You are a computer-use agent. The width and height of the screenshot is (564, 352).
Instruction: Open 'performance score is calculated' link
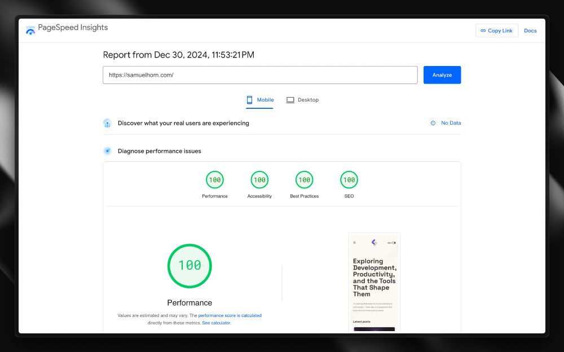(230, 315)
